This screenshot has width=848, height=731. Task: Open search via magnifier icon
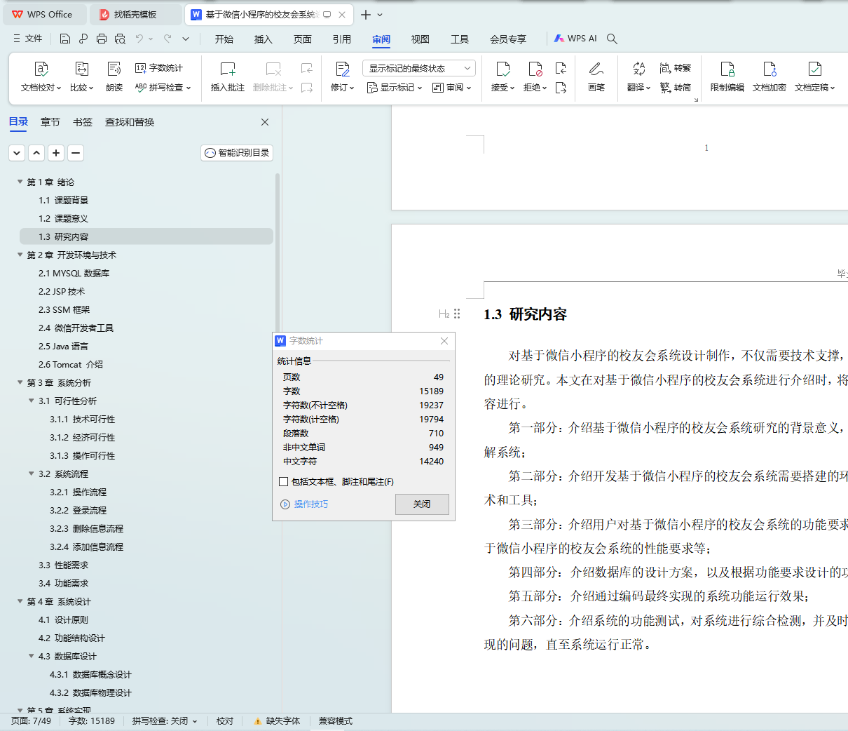click(x=612, y=39)
